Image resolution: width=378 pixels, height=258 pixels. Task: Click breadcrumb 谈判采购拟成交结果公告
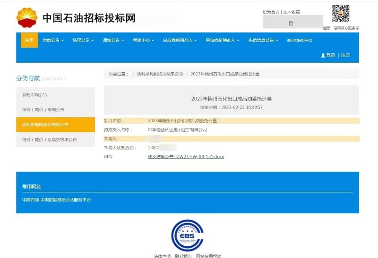pyautogui.click(x=160, y=74)
